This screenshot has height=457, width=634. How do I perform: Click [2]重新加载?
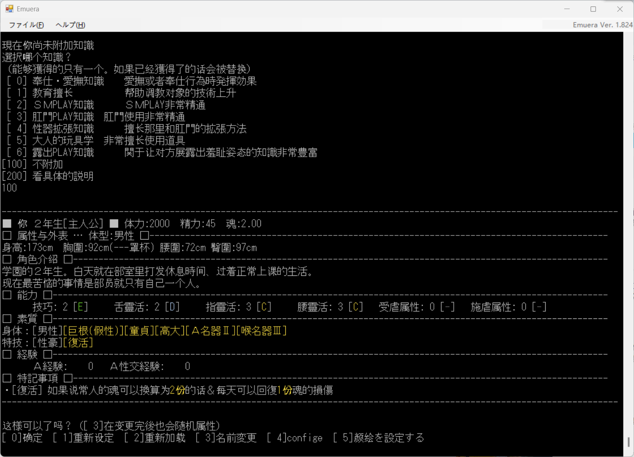tap(155, 438)
